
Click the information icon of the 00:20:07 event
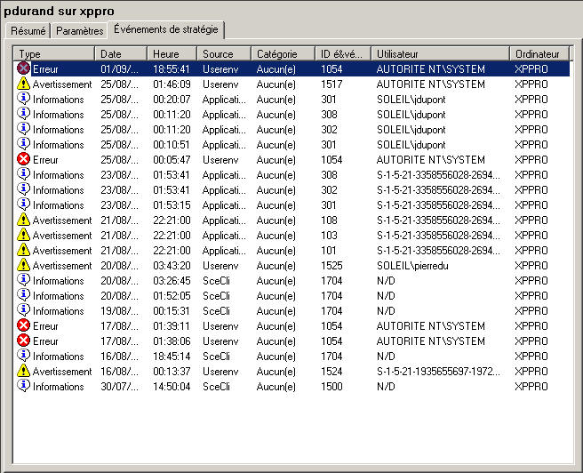(x=24, y=99)
